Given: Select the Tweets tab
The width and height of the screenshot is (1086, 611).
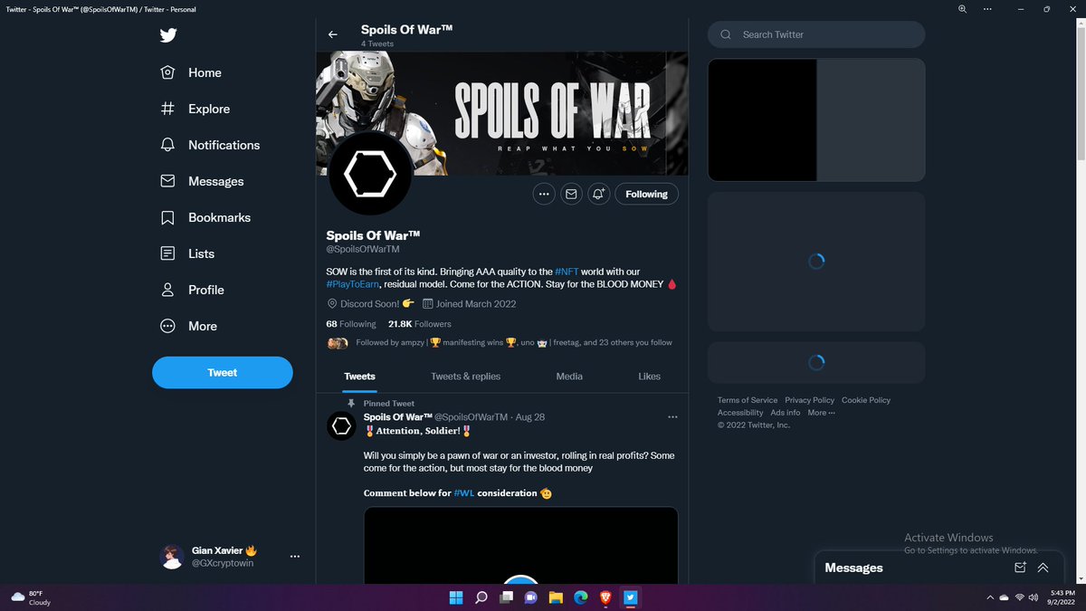Looking at the screenshot, I should (x=359, y=377).
